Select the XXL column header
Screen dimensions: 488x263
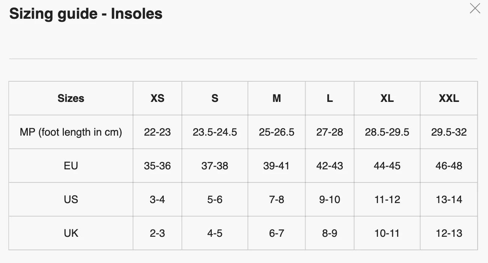(449, 98)
